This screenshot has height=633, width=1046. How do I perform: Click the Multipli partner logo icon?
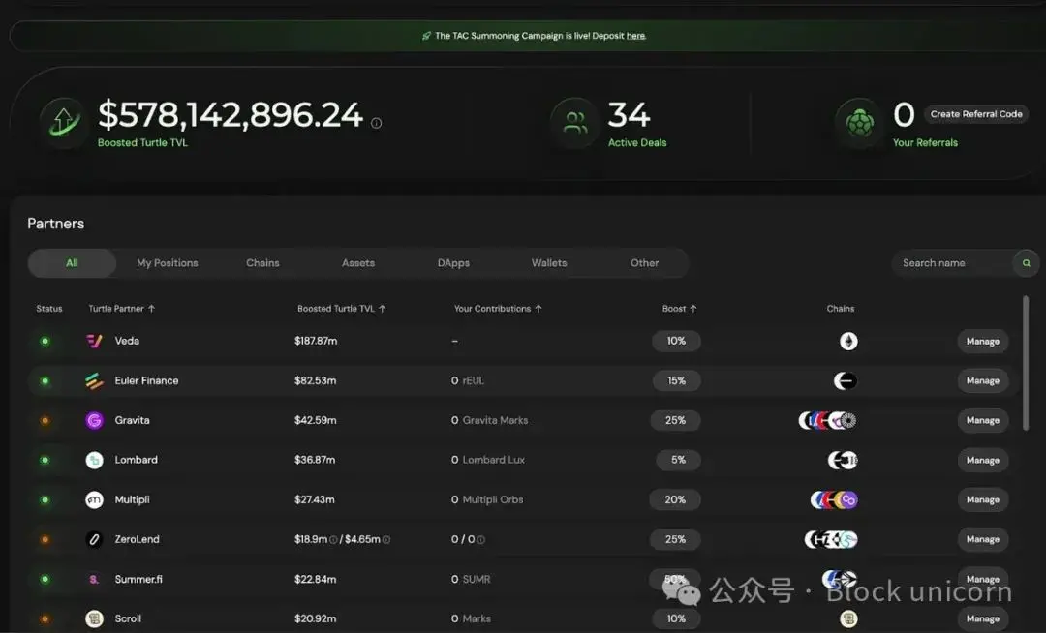coord(94,500)
